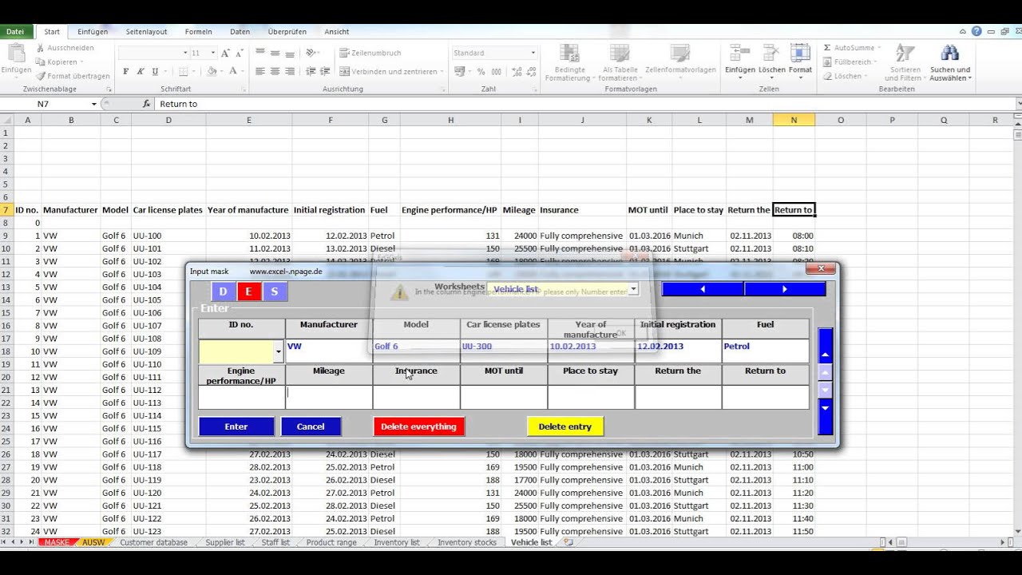
Task: Toggle Zeilenumbruch wrap text
Action: click(370, 53)
